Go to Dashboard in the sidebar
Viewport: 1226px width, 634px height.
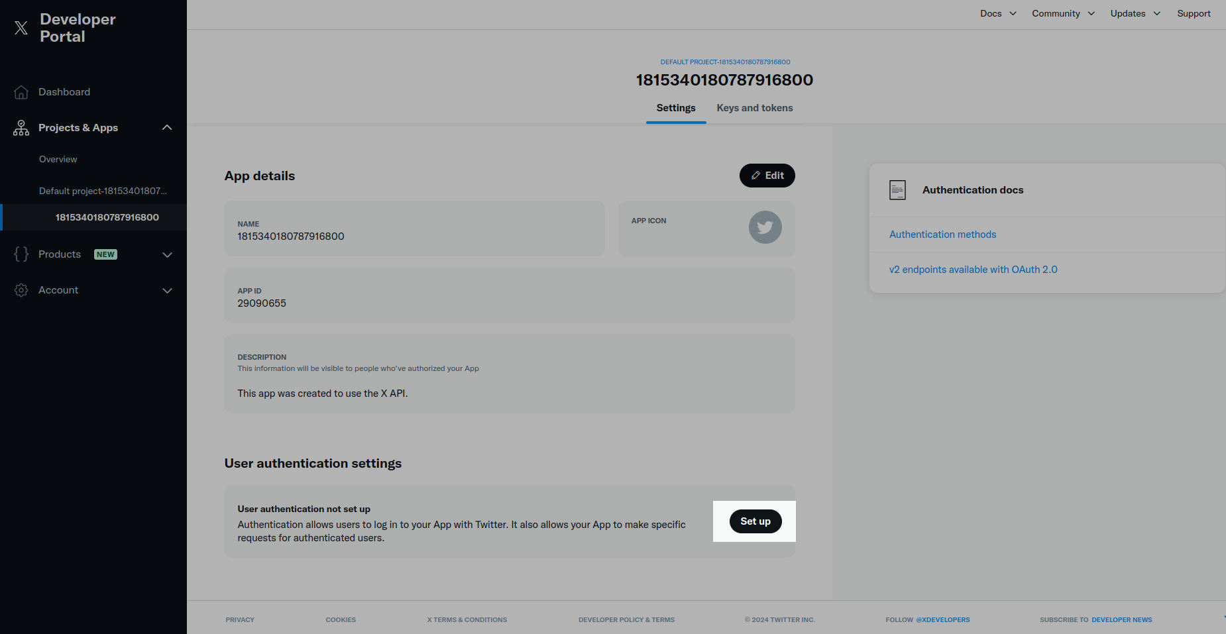(64, 92)
